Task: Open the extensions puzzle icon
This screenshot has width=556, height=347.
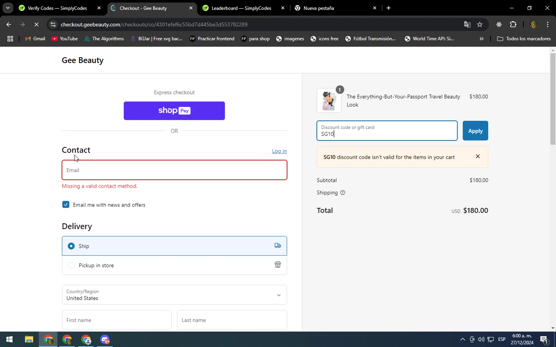Action: coord(513,24)
